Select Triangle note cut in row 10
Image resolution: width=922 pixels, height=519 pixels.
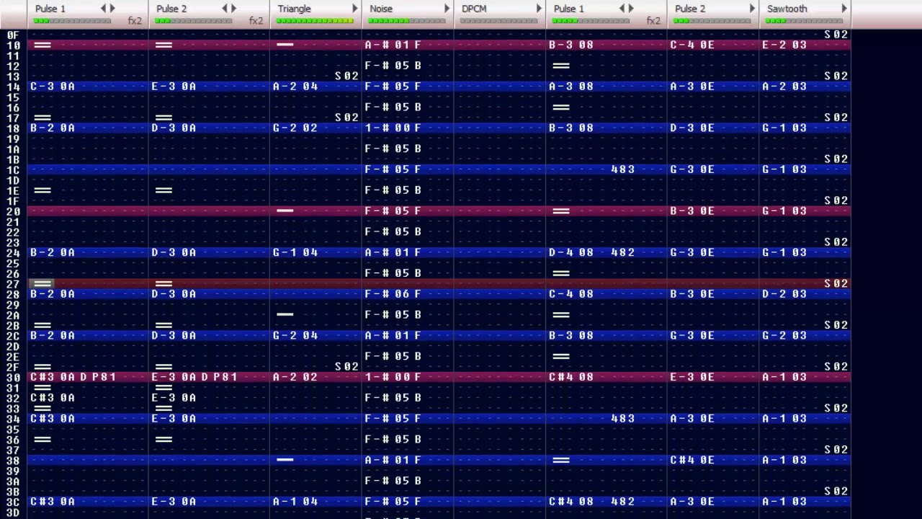click(285, 45)
